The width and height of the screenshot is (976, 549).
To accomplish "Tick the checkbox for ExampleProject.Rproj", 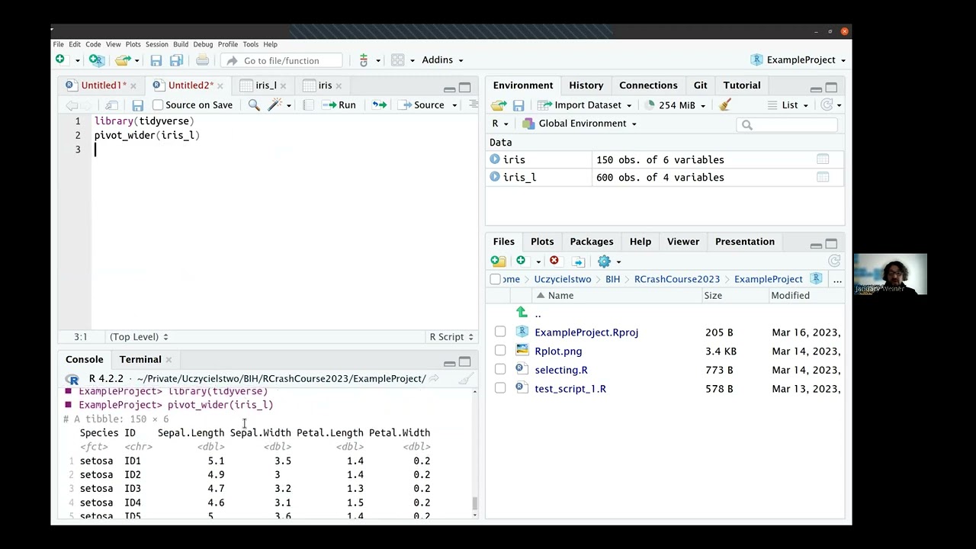I will [x=500, y=332].
